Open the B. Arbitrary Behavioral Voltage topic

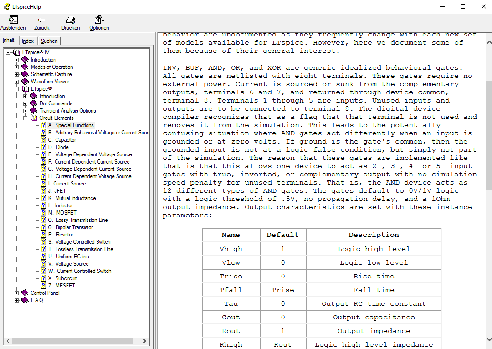[98, 133]
